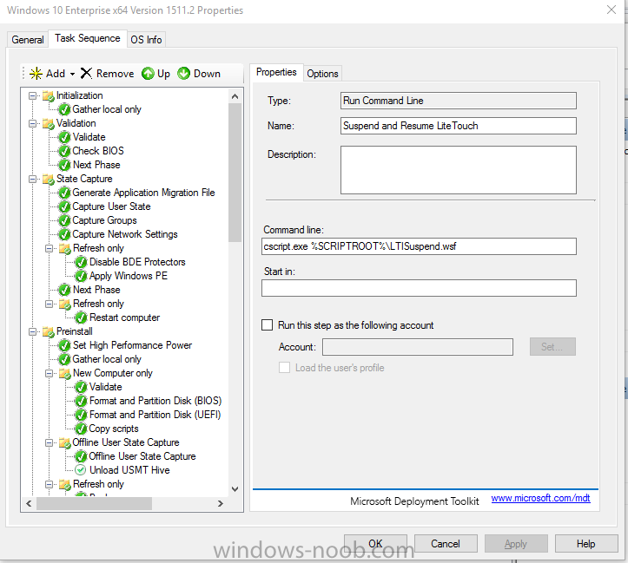Switch to the General tab
Viewport: 628px width, 563px height.
click(28, 39)
